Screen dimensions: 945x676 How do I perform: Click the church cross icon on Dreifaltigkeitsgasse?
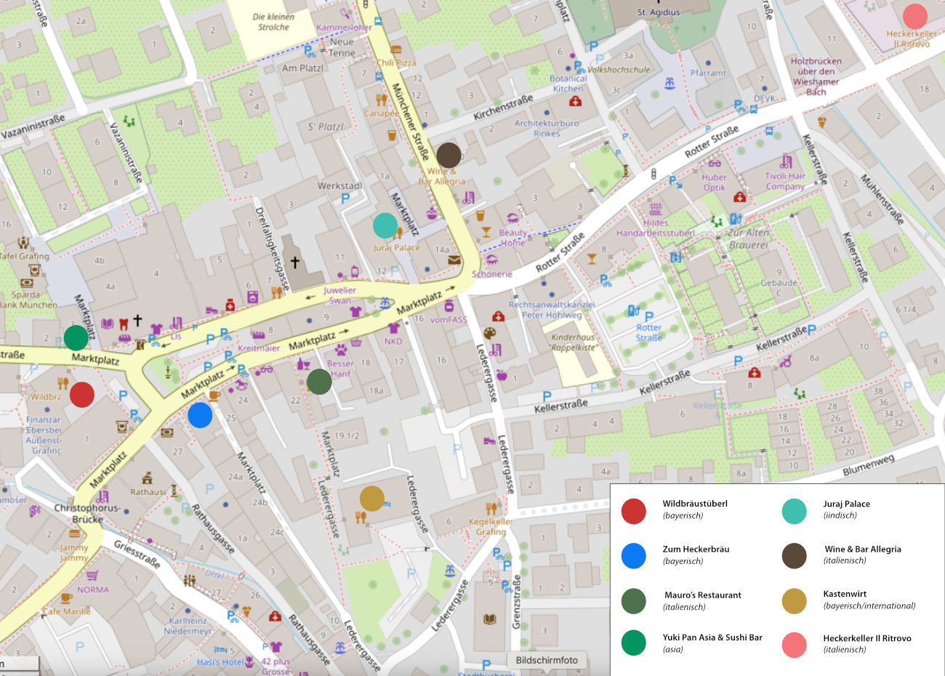295,262
